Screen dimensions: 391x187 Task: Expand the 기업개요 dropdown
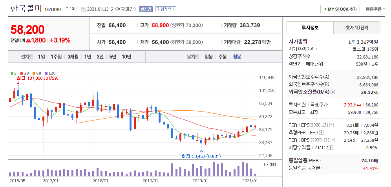[166, 9]
